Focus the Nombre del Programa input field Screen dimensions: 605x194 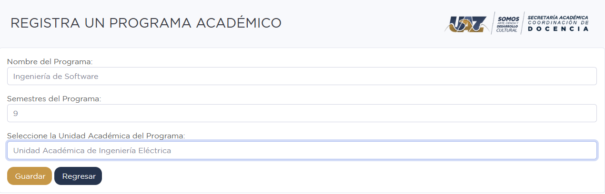click(302, 76)
